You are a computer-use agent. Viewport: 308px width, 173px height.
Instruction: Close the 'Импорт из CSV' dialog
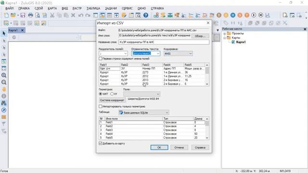(x=208, y=23)
